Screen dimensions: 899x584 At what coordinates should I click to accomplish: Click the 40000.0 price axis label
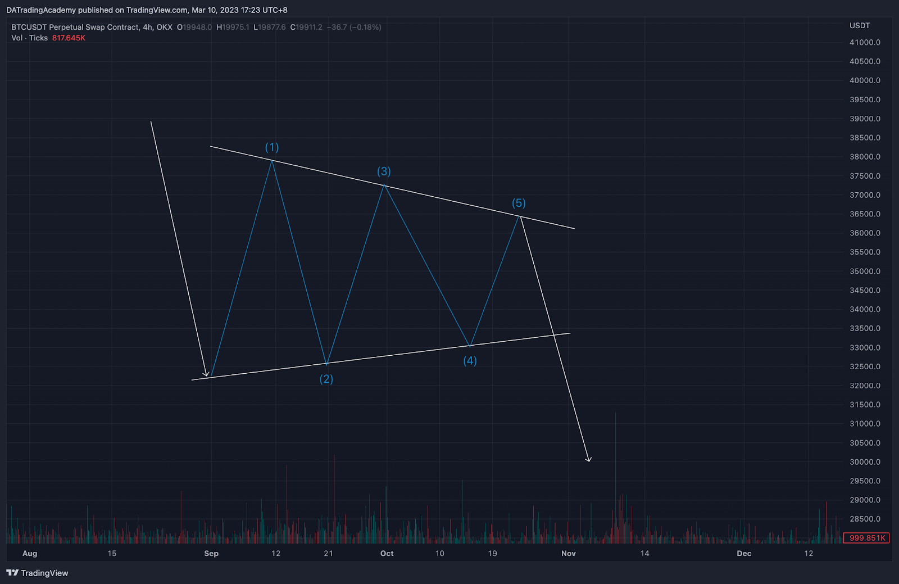[x=865, y=80]
